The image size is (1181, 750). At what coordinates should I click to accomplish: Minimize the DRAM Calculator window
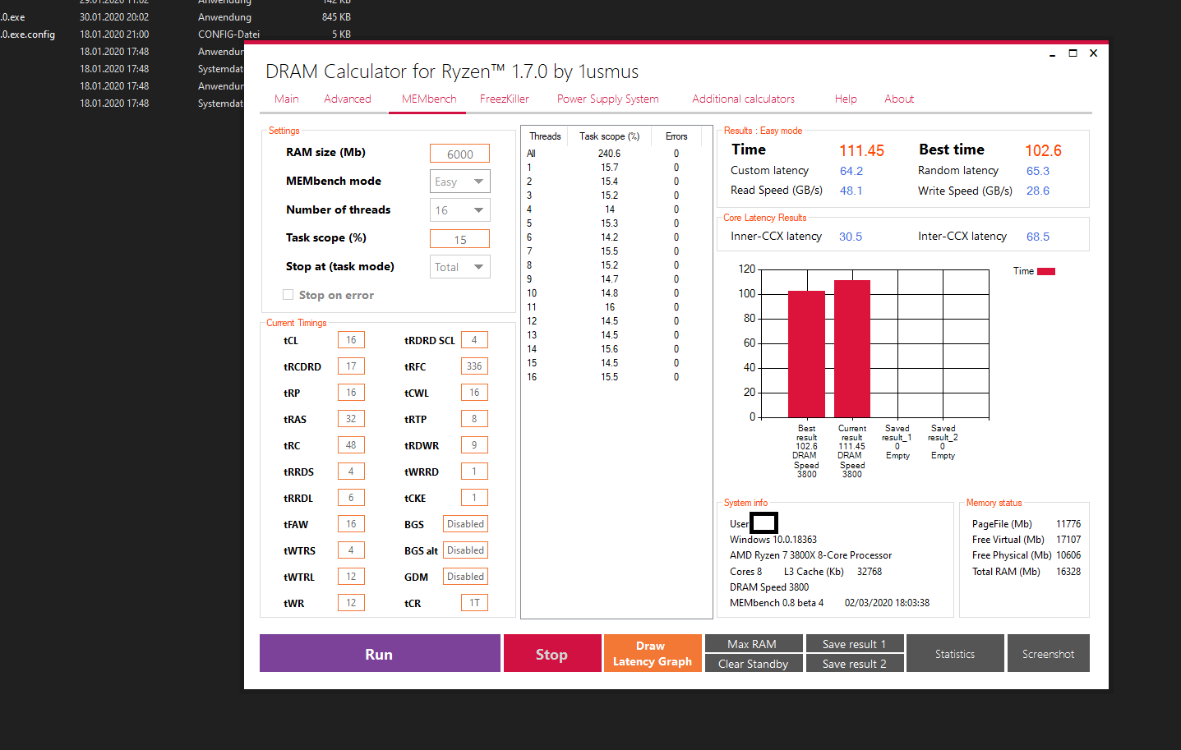1051,53
